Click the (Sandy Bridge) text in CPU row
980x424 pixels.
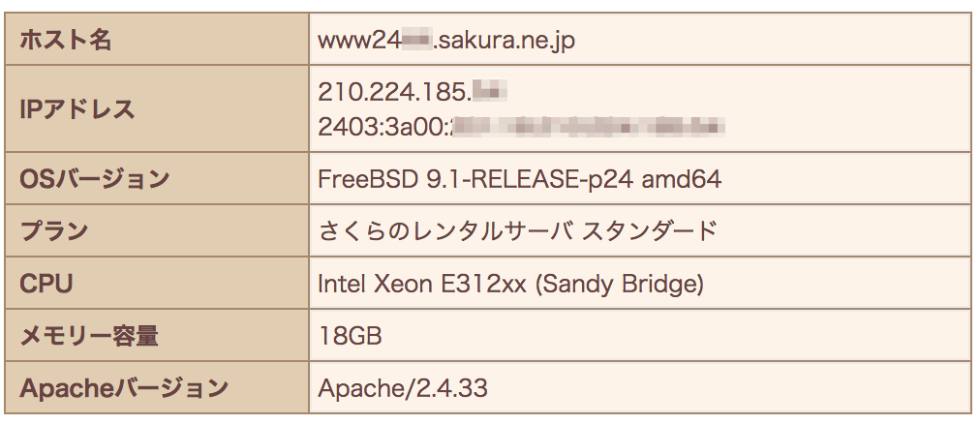[620, 285]
